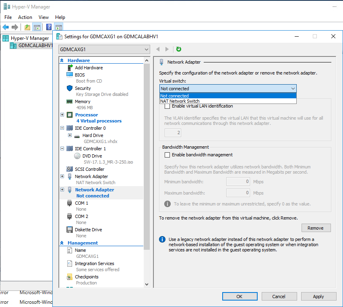Click the Apply button
343x307 pixels.
coord(318,297)
